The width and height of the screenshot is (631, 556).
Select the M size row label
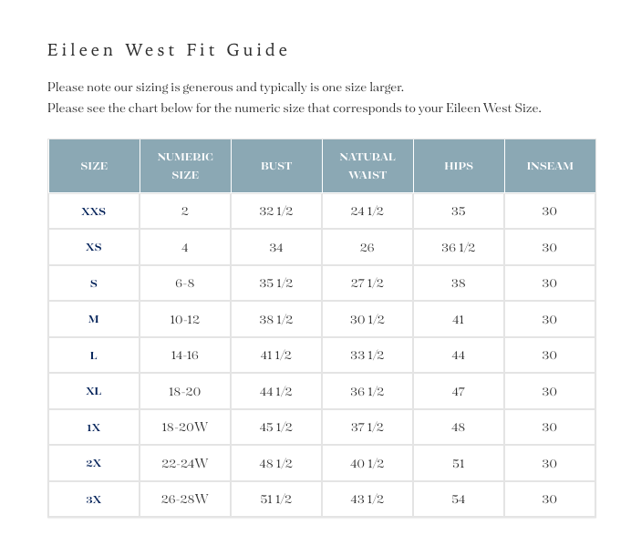coord(94,320)
